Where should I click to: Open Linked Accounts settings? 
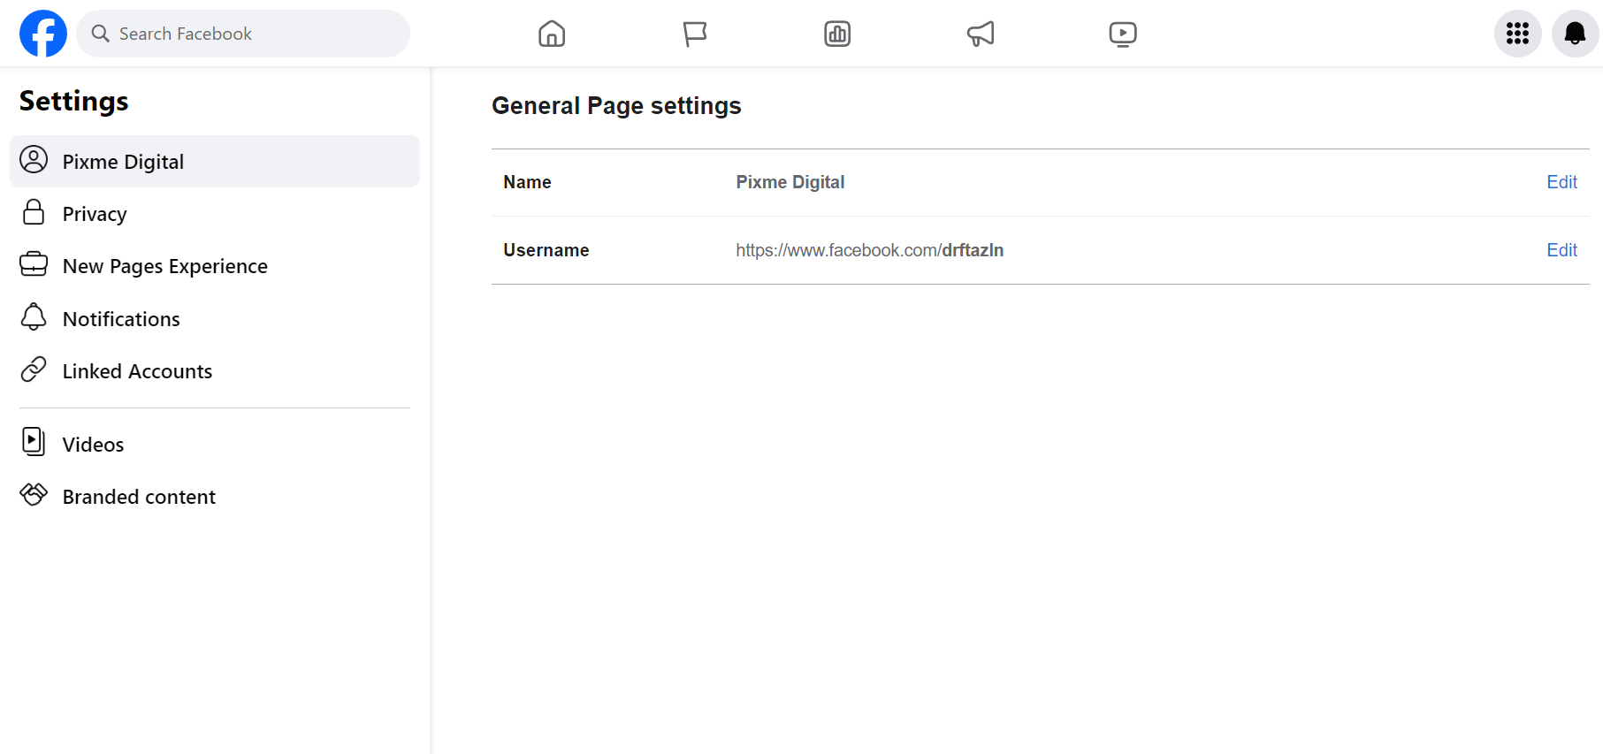(137, 371)
